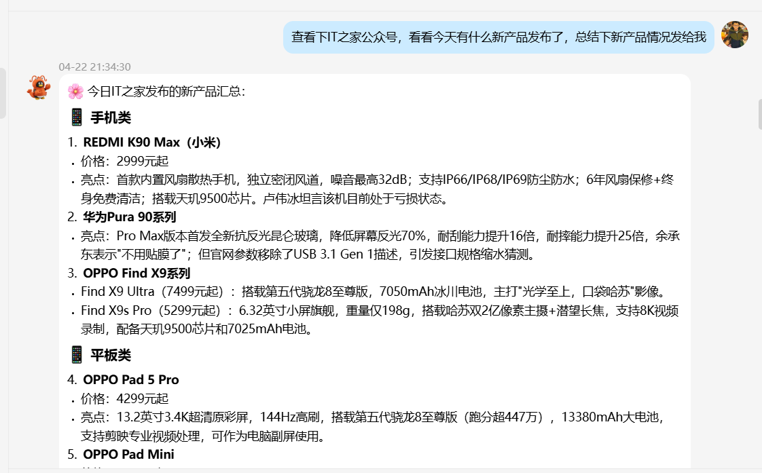Image resolution: width=762 pixels, height=473 pixels.
Task: Select the user's blue message bubble about IT之家
Action: coord(498,37)
